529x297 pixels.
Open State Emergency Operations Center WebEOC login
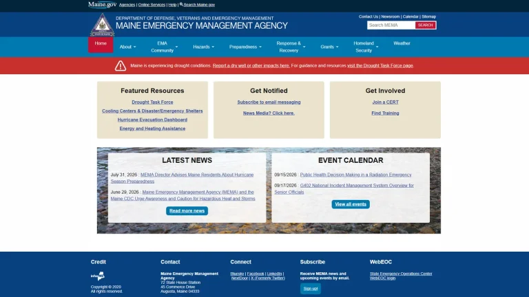point(401,276)
